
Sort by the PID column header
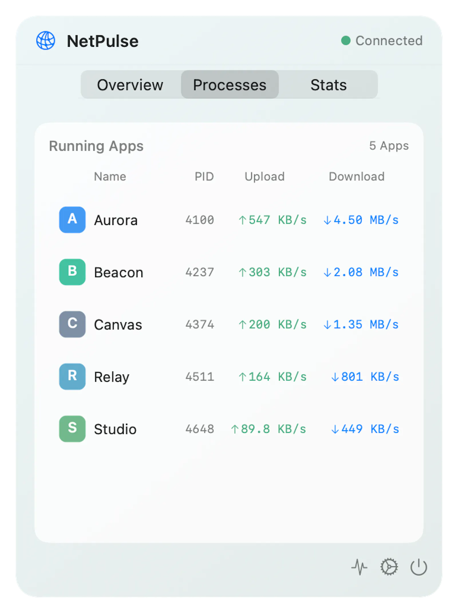(204, 177)
